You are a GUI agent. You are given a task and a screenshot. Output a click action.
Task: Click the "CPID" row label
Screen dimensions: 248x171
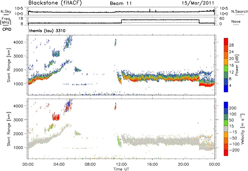7,29
